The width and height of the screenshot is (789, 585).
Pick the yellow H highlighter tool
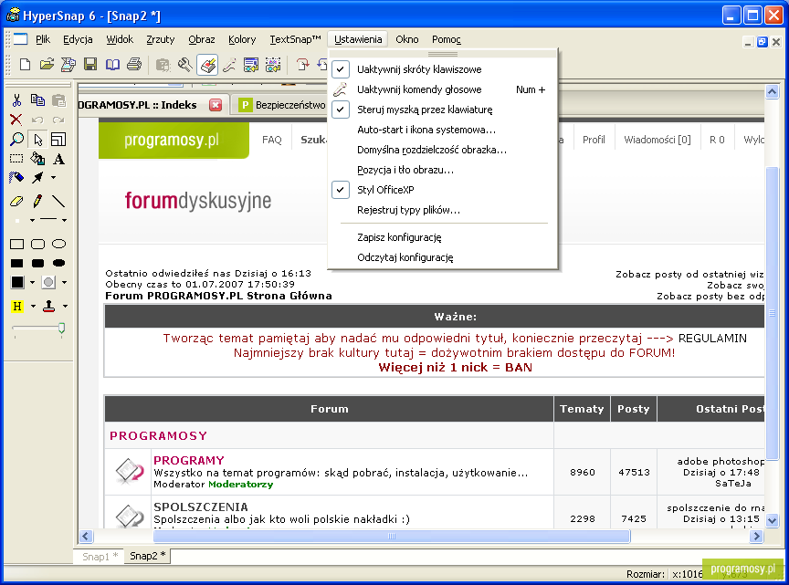click(x=17, y=307)
